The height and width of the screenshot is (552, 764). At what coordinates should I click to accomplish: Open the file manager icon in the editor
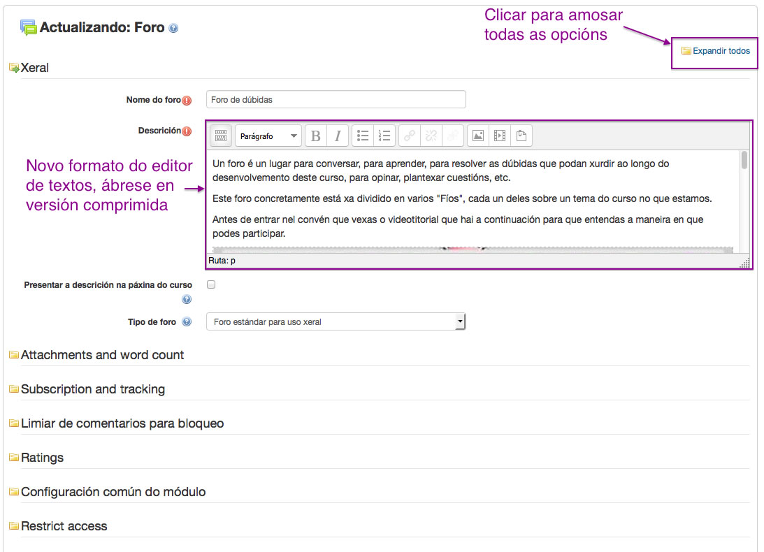click(521, 135)
